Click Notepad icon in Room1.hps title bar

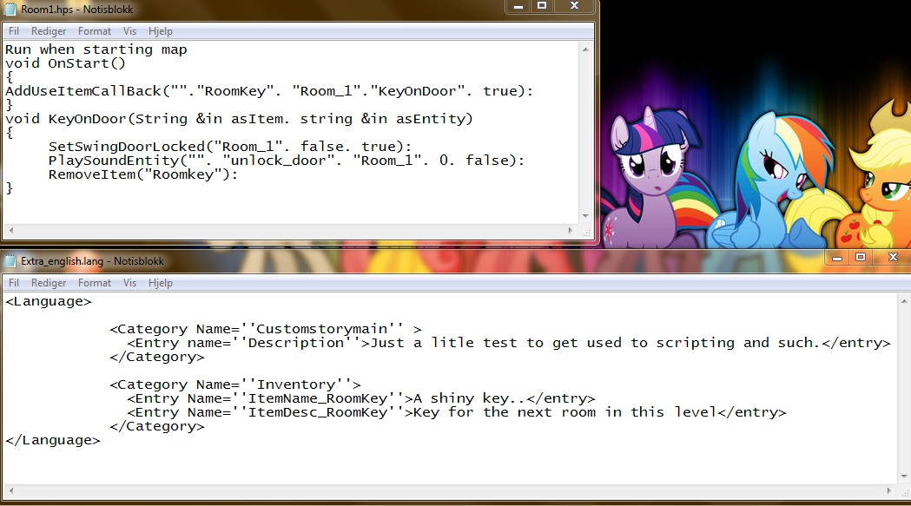coord(11,10)
